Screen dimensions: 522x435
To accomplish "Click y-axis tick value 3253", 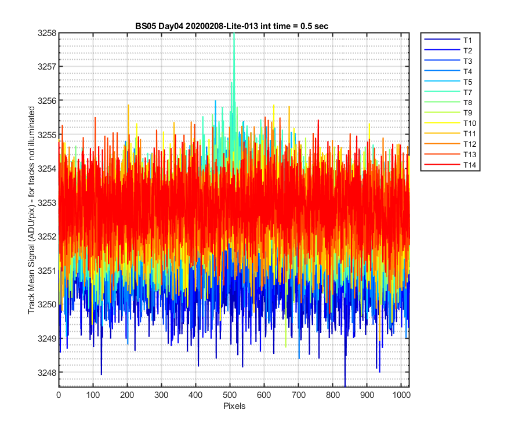I will click(47, 202).
